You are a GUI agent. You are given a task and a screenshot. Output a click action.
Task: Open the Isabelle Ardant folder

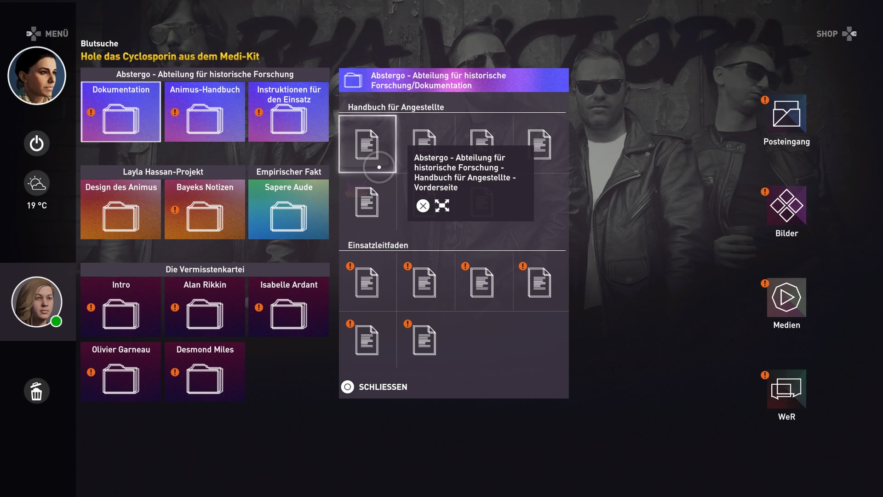coord(289,307)
